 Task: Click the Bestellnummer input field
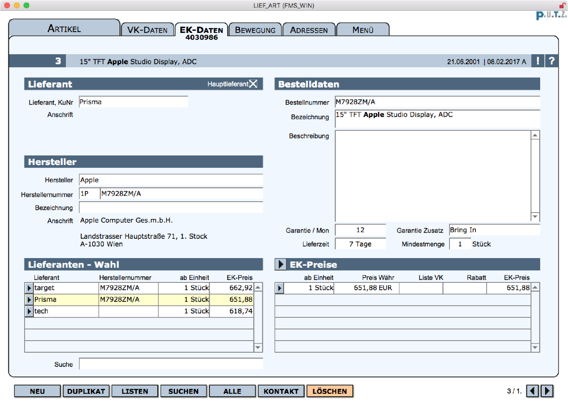[437, 102]
